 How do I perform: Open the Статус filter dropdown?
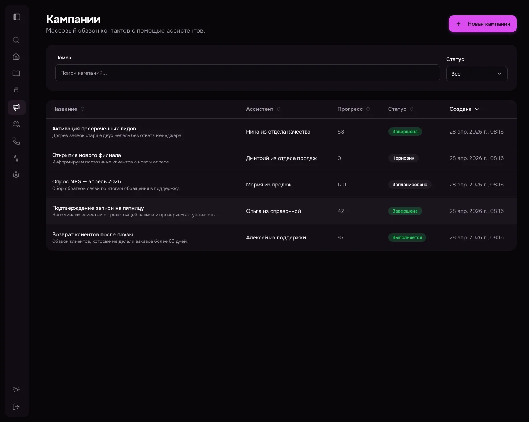pos(476,73)
